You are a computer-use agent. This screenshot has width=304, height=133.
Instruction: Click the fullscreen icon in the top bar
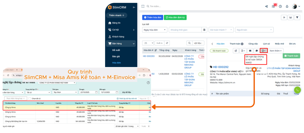(143, 6)
